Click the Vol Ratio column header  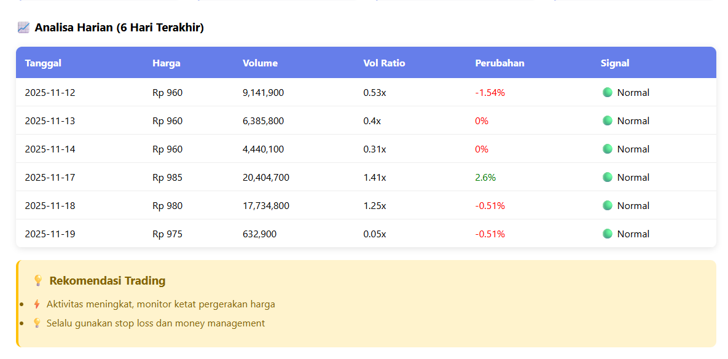point(384,63)
